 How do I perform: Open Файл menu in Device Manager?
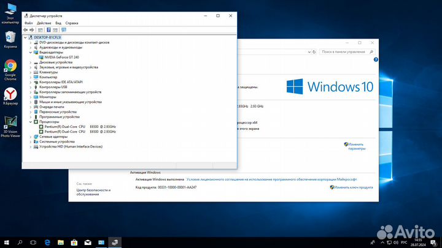point(28,23)
